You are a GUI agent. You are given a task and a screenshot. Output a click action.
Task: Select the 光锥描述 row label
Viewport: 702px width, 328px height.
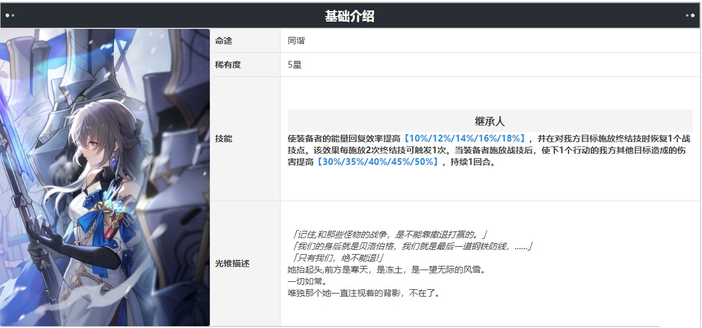click(233, 263)
